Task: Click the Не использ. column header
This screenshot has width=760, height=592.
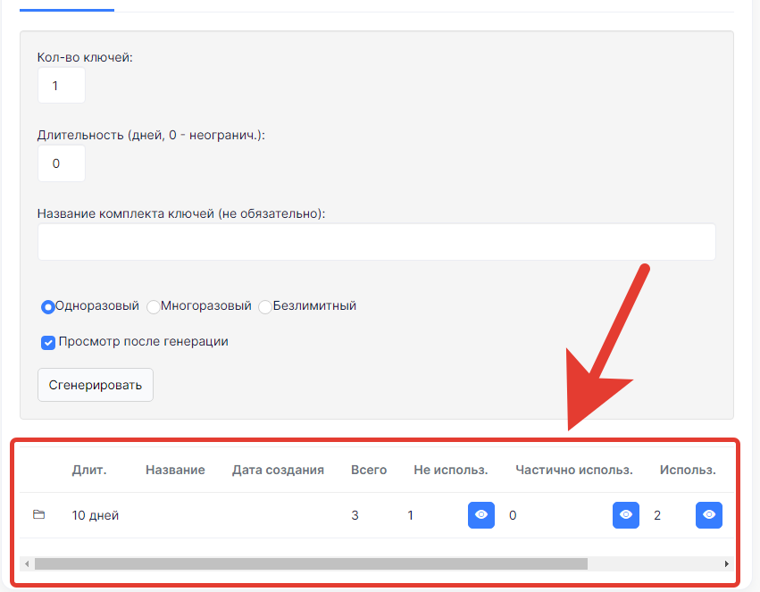Action: (x=451, y=470)
